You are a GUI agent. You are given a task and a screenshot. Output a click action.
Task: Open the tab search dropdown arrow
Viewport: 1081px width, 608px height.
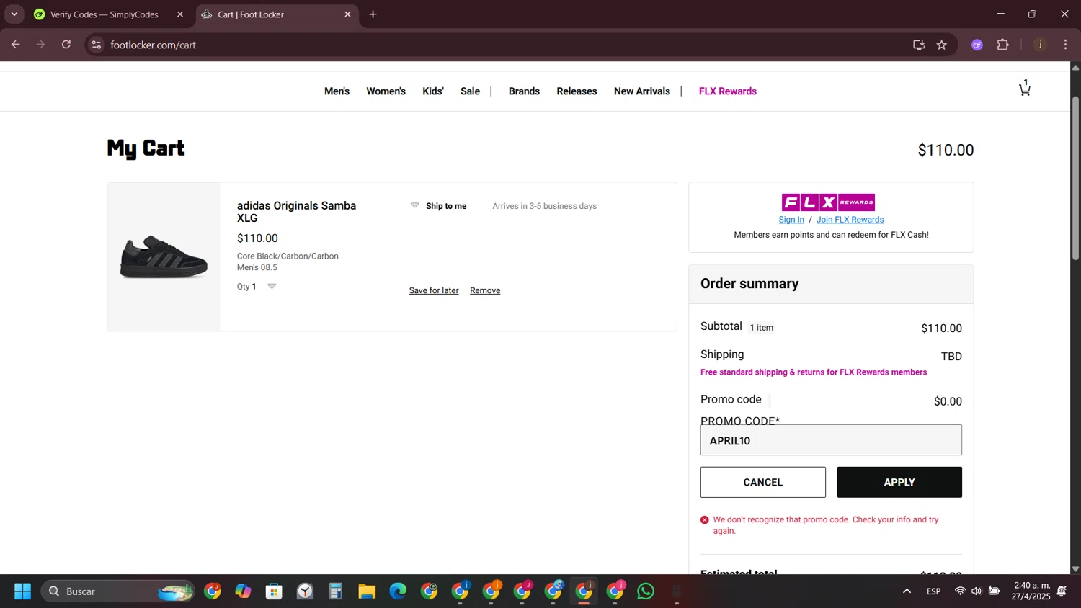14,14
